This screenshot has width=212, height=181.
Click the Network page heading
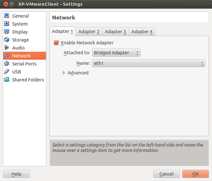click(x=64, y=18)
